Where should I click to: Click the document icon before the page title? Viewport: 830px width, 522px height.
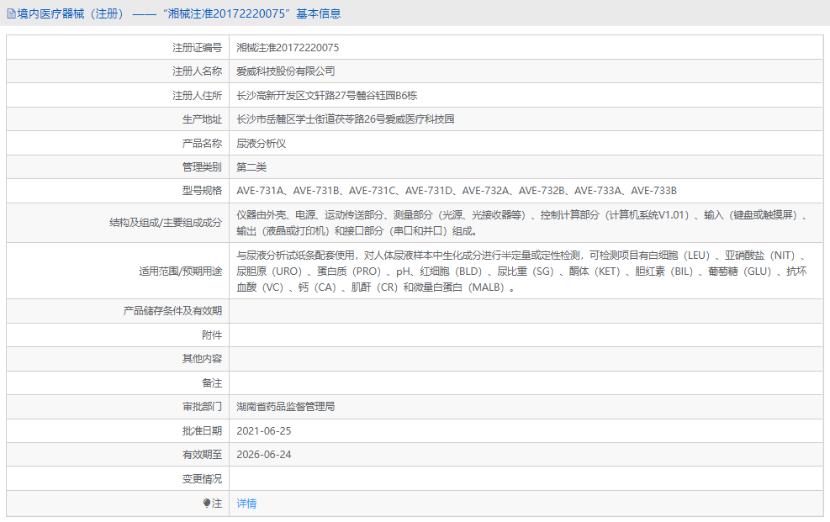13,13
